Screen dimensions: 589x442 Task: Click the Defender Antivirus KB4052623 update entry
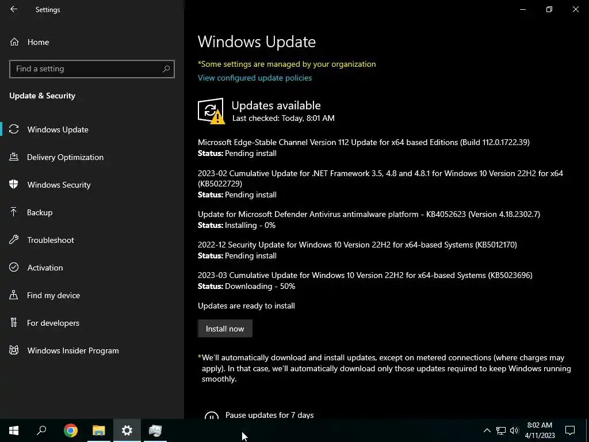[369, 214]
